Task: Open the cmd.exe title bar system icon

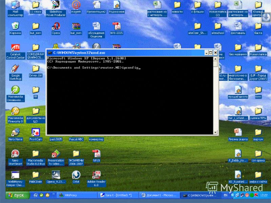Action: [50, 53]
